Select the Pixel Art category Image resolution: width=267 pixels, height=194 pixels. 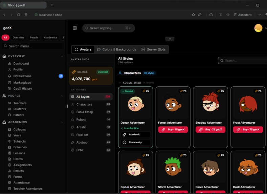91,135
